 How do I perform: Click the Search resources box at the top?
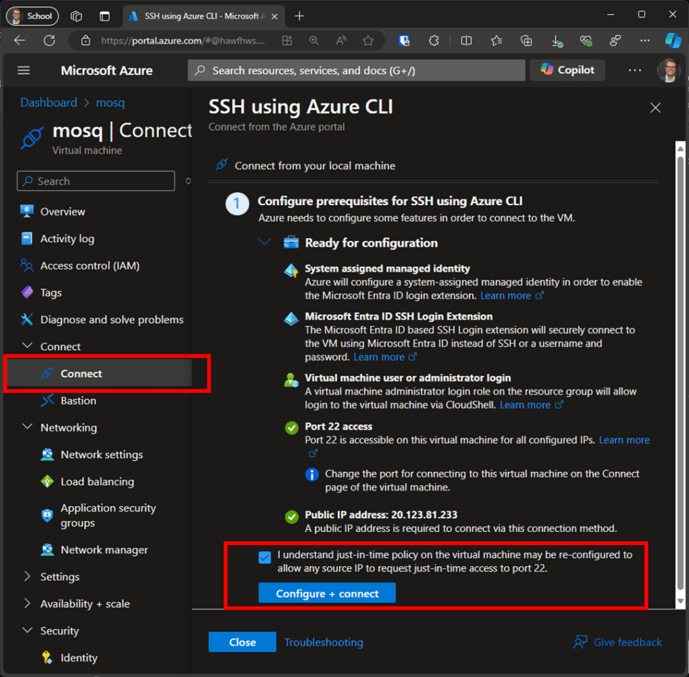357,70
